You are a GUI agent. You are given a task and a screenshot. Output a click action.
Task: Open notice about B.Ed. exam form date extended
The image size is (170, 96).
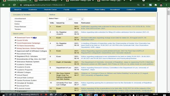click(116, 27)
